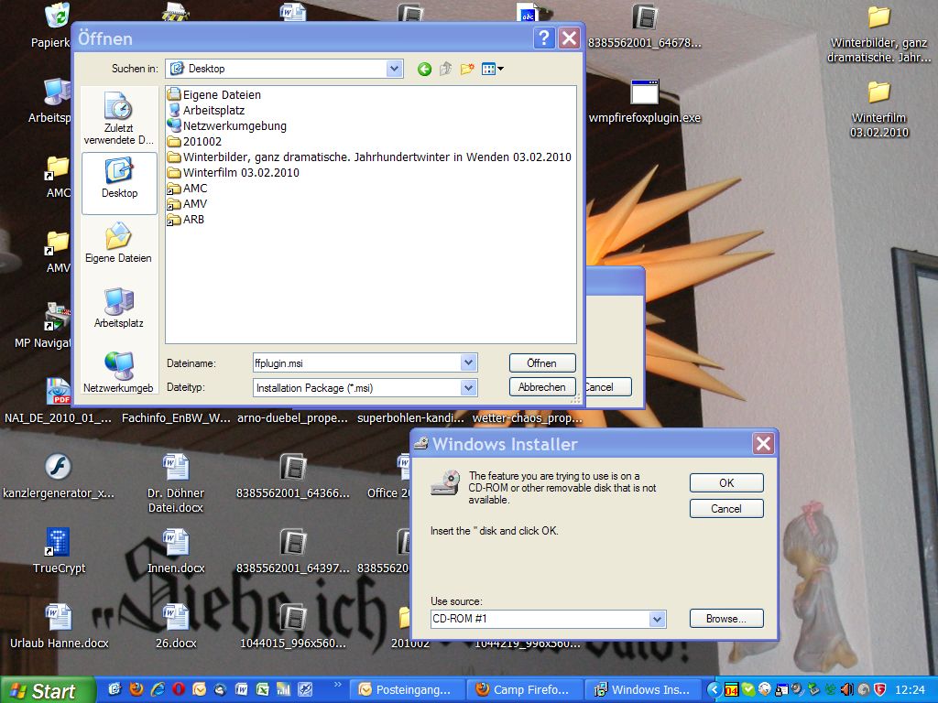938x703 pixels.
Task: Select the NAI_DE_2010_01 PDF desktop icon
Action: click(58, 401)
